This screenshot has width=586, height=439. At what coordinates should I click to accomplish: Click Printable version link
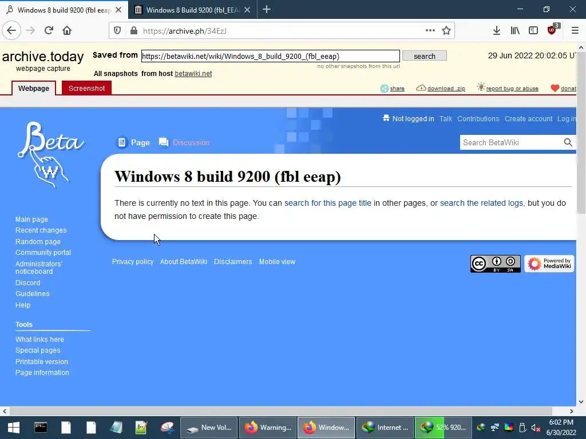point(41,362)
